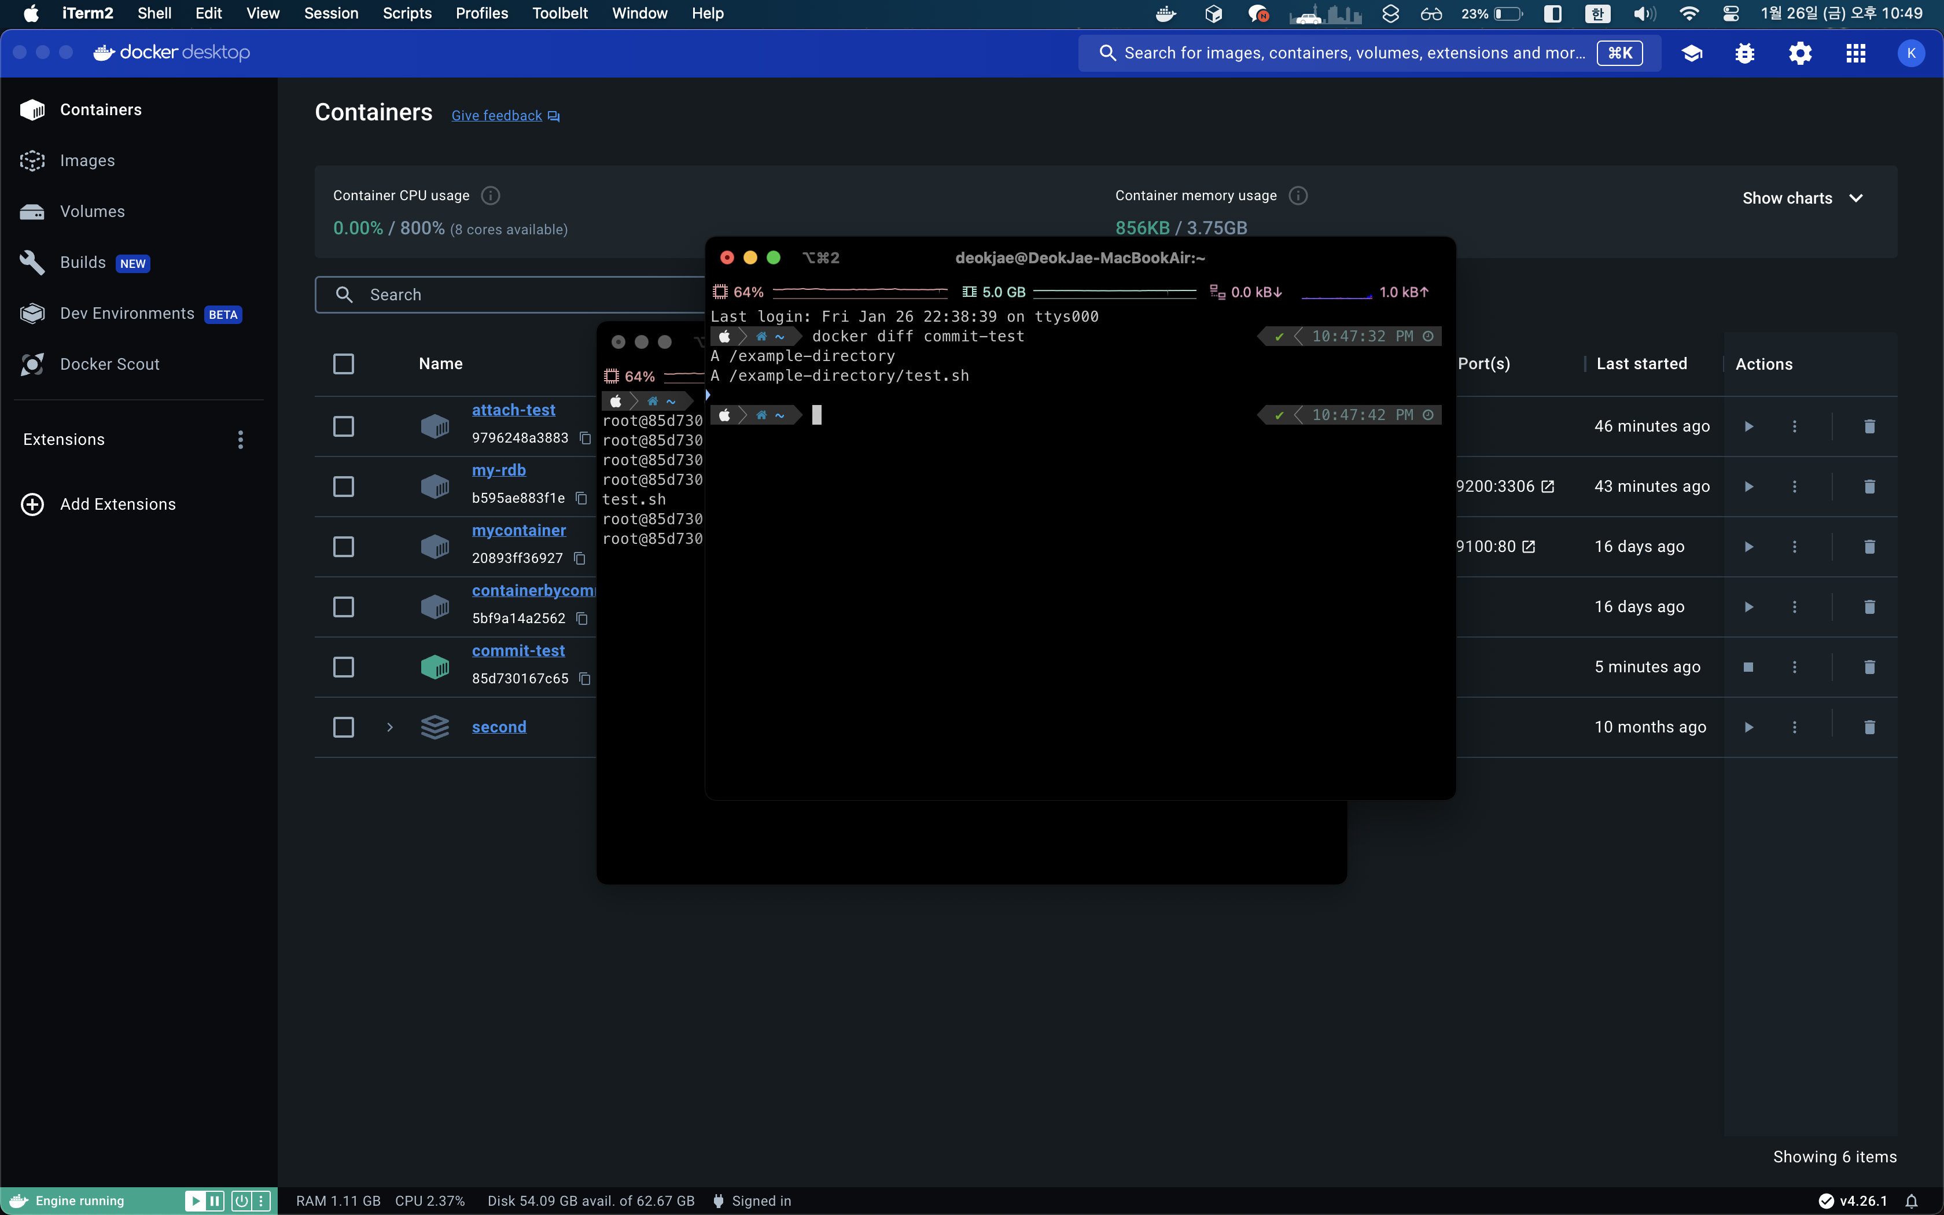Open more actions menu for my-rdb
1944x1215 pixels.
pos(1795,486)
